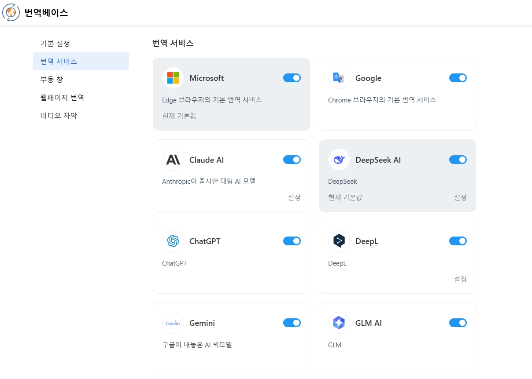Screen dimensions: 532x379
Task: Click the 번역베이스 title text
Action: pyautogui.click(x=46, y=12)
